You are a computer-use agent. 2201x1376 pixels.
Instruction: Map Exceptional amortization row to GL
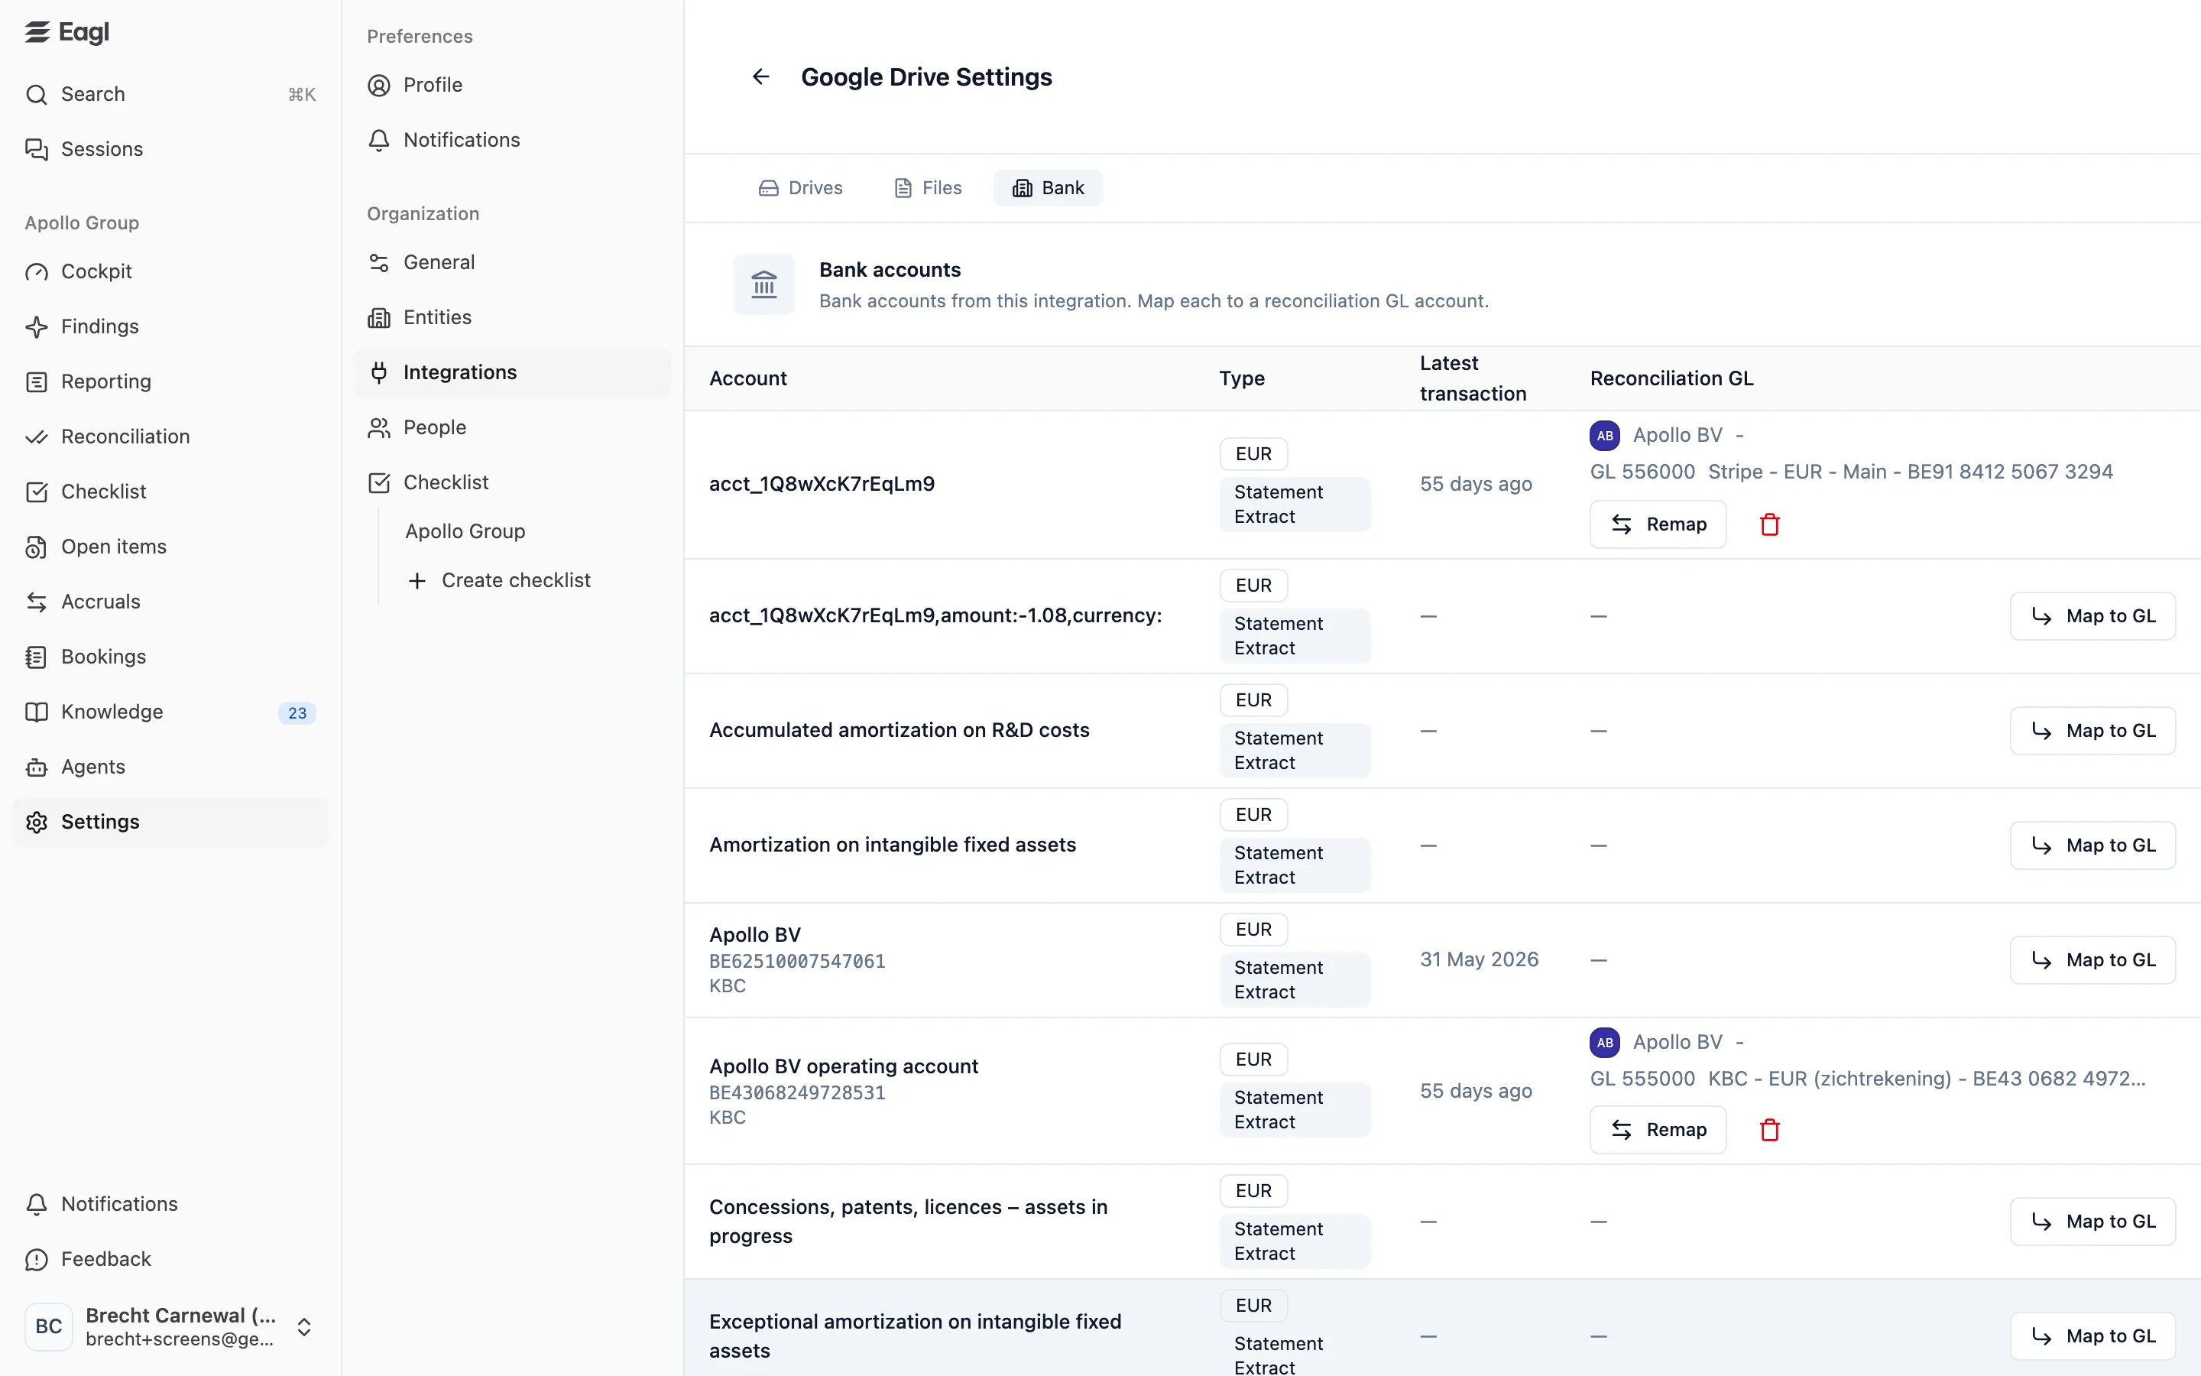click(x=2092, y=1336)
